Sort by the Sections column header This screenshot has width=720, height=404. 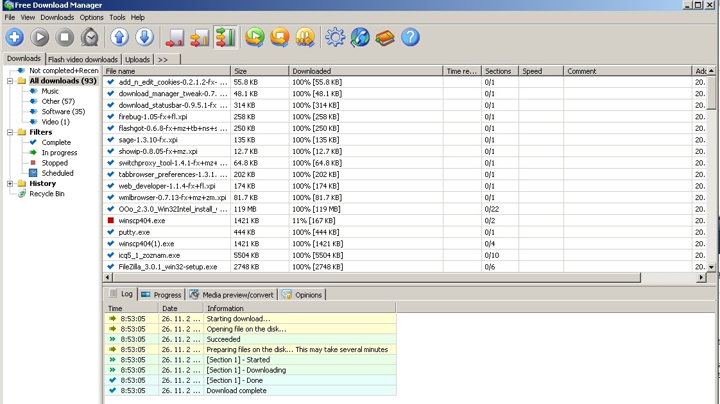click(x=501, y=71)
